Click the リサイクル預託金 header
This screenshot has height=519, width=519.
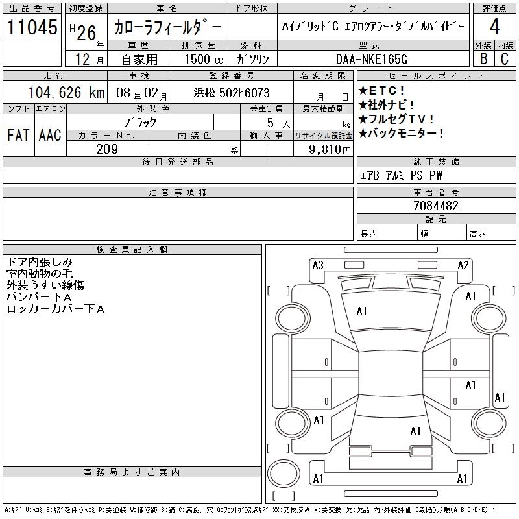323,136
